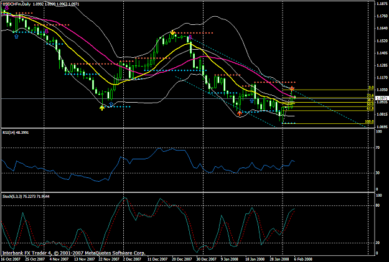
Task: Select the yellow up arrow at November low
Action: point(102,108)
